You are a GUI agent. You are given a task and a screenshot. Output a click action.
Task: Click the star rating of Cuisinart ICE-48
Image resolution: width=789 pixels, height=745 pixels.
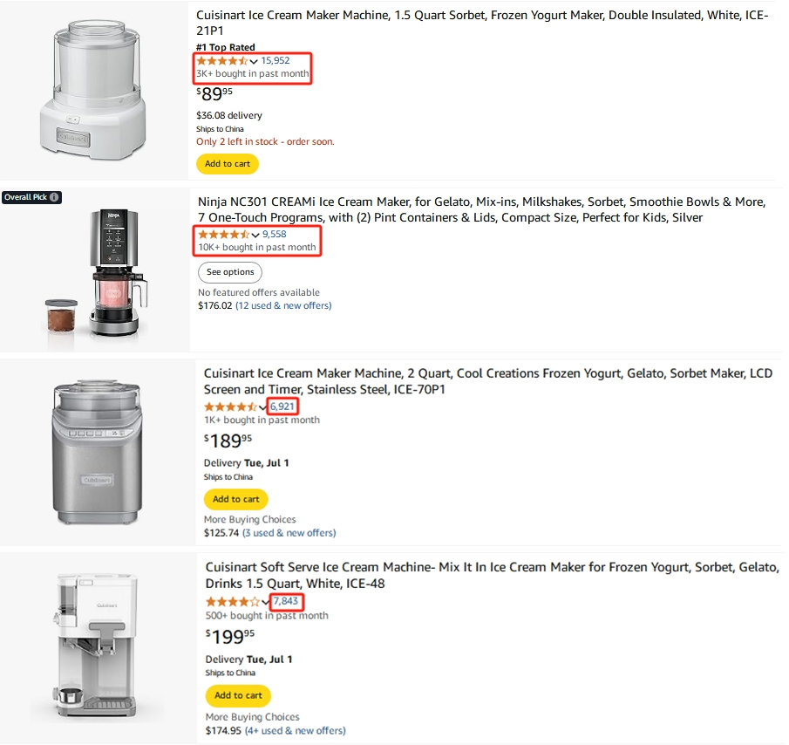click(x=233, y=602)
